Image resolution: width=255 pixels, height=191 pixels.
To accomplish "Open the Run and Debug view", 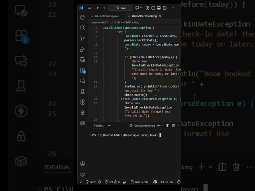I will (82, 49).
